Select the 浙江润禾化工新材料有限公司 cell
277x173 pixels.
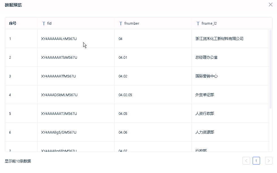[x=219, y=39]
